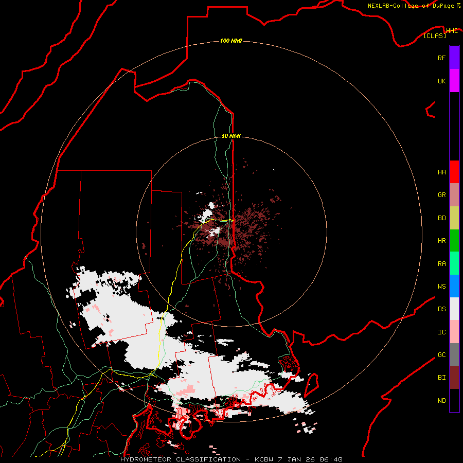The image size is (463, 463).
Task: Select the BD yellow legend swatch
Action: (454, 218)
